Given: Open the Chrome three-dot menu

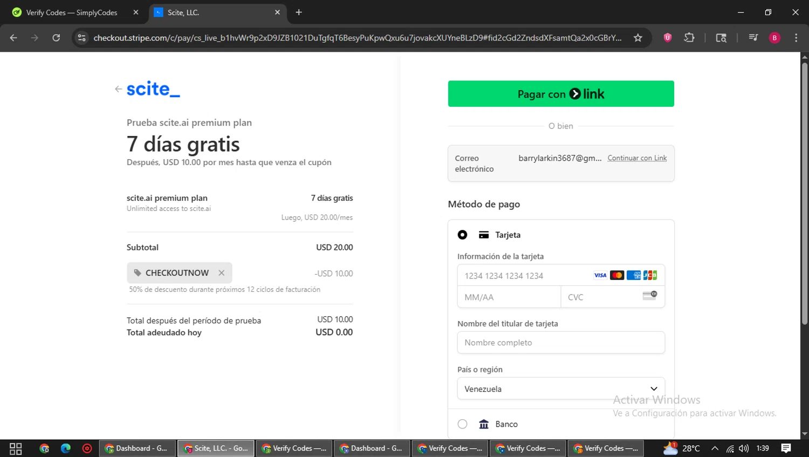Looking at the screenshot, I should pos(796,38).
